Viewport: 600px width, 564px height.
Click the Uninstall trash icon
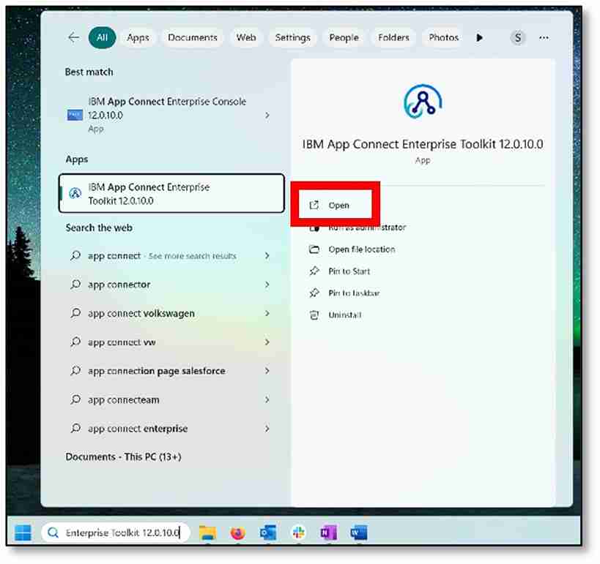[314, 315]
